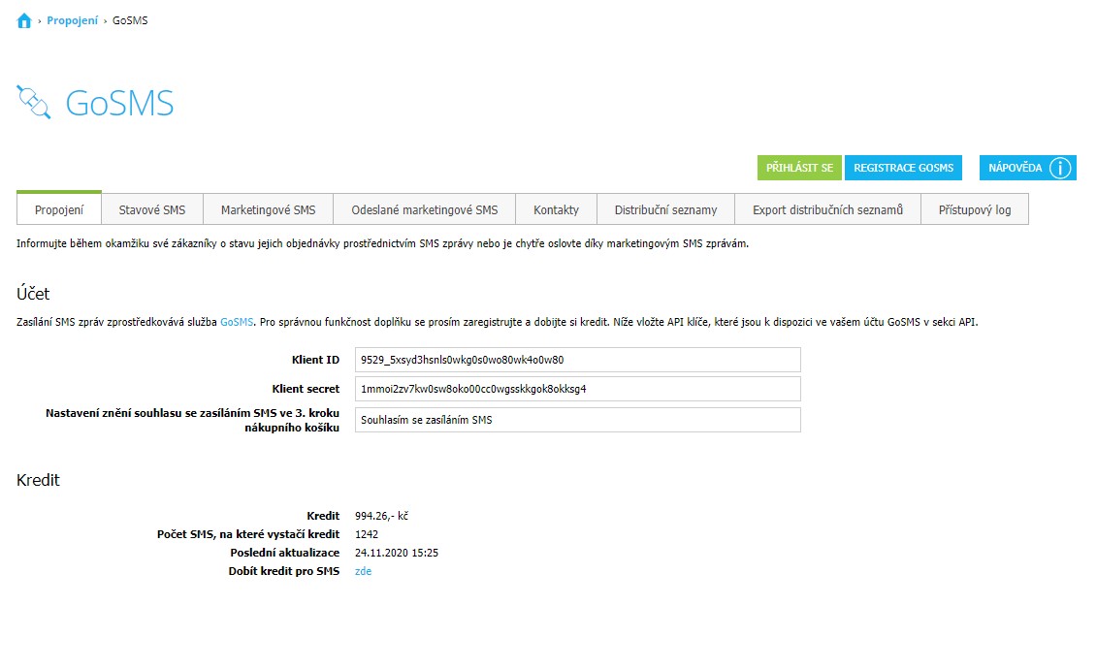Image resolution: width=1097 pixels, height=669 pixels.
Task: Click the GoSMS page heading
Action: 119,104
